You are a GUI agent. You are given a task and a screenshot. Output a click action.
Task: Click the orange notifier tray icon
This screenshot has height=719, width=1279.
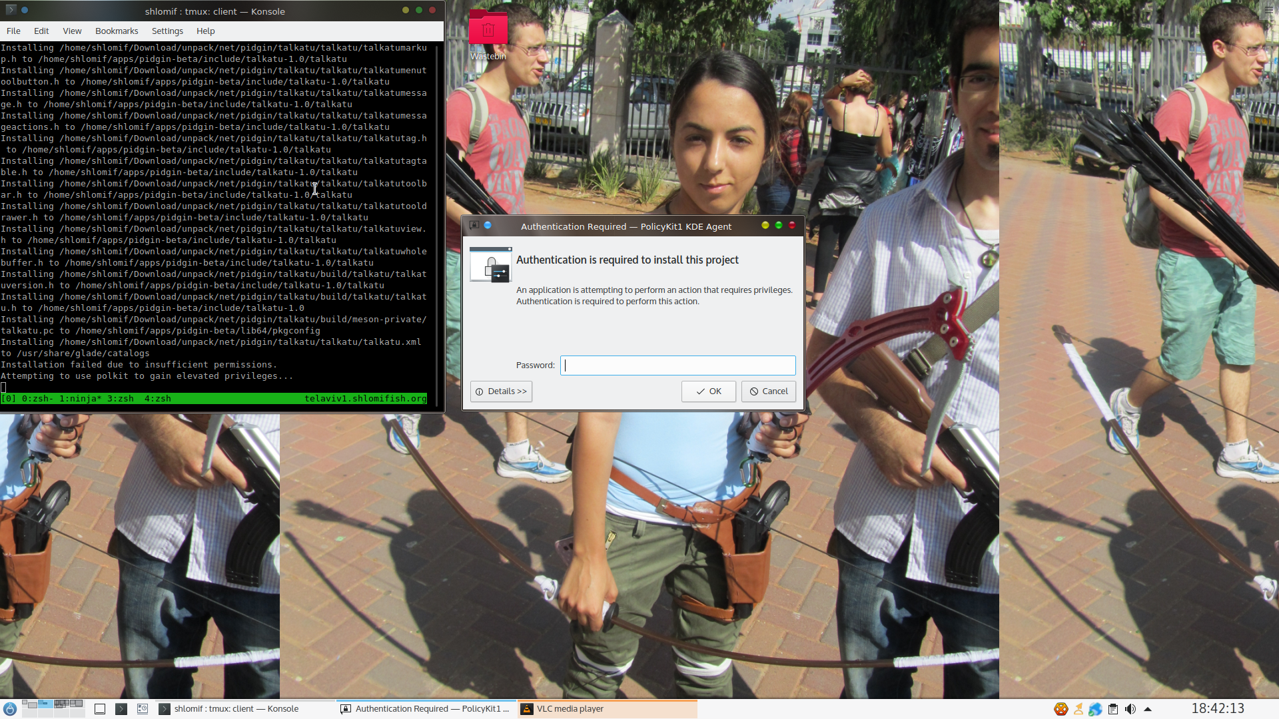[x=1078, y=709]
